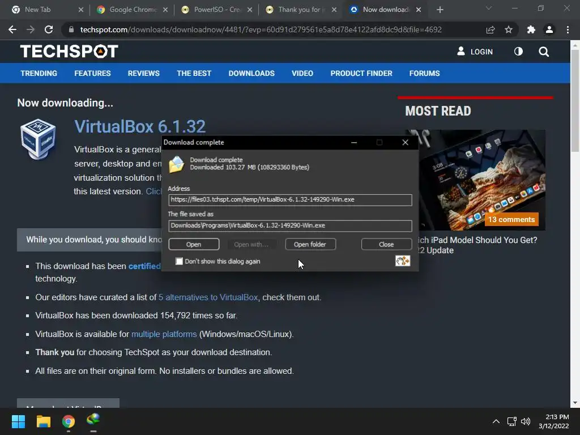The height and width of the screenshot is (435, 580).
Task: Switch to Thank you for tab
Action: point(297,10)
